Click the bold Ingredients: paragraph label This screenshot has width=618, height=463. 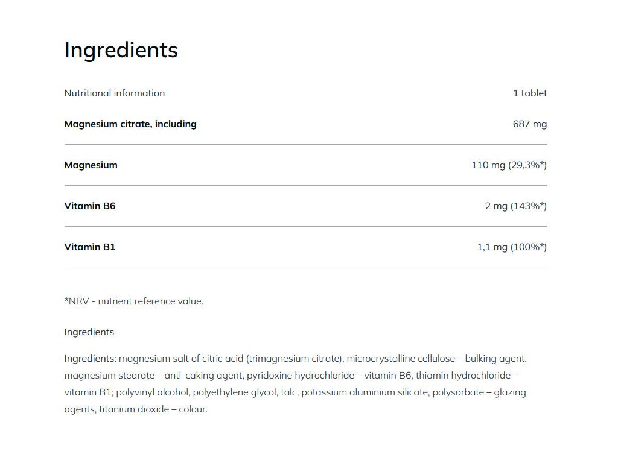click(91, 359)
